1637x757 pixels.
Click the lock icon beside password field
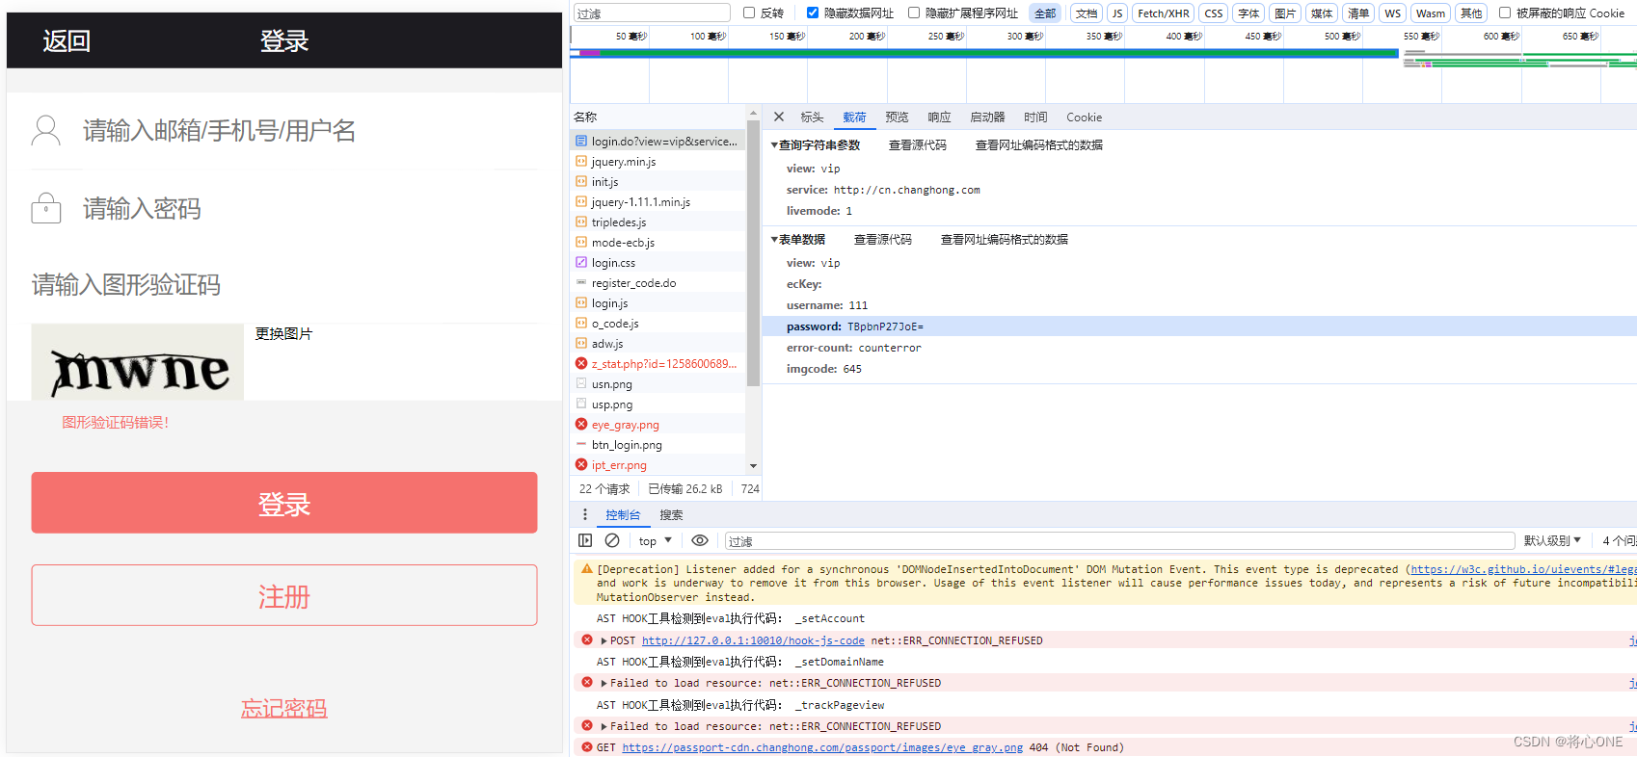[x=45, y=208]
